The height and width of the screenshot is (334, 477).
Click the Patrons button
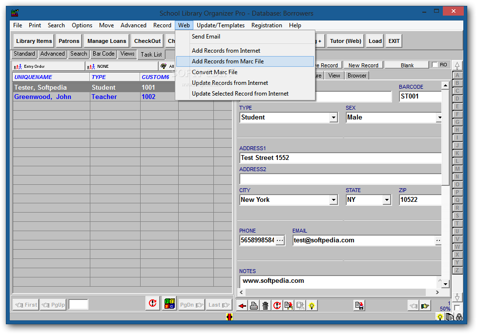point(69,41)
